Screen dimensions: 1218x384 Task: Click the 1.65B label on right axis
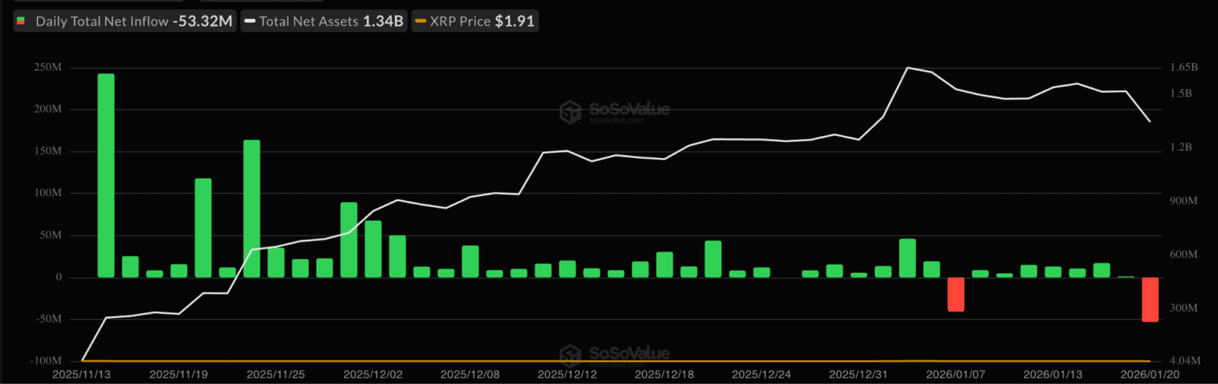[1184, 68]
